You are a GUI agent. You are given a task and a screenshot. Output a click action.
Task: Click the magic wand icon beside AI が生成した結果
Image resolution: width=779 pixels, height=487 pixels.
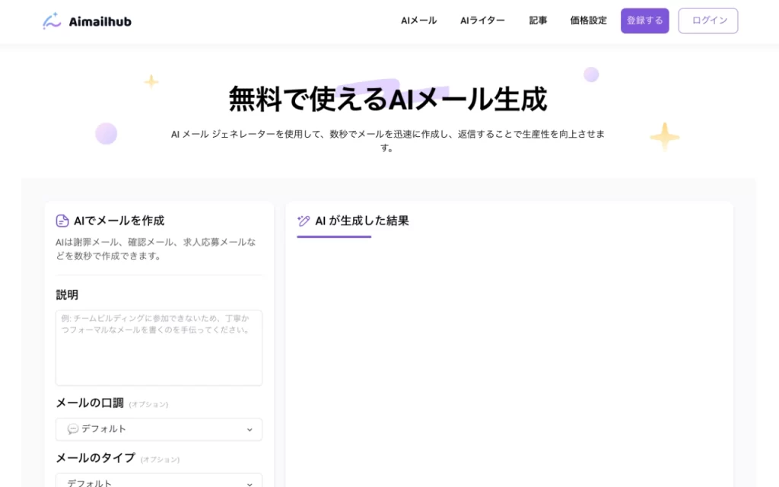[302, 221]
